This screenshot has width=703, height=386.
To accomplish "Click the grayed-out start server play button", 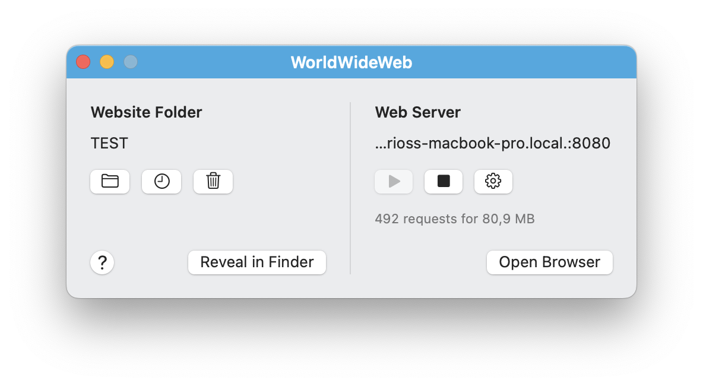I will tap(394, 181).
